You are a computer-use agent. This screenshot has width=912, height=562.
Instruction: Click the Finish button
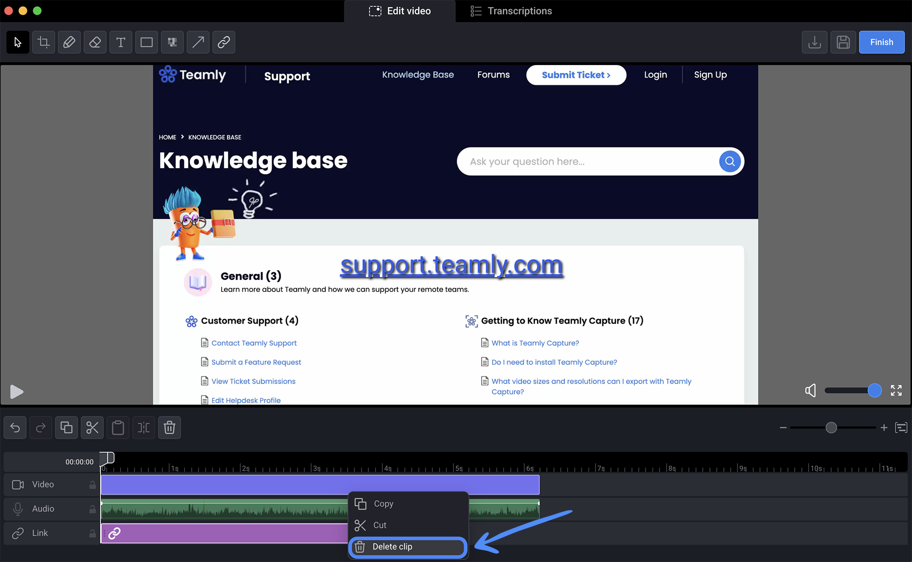(x=881, y=42)
